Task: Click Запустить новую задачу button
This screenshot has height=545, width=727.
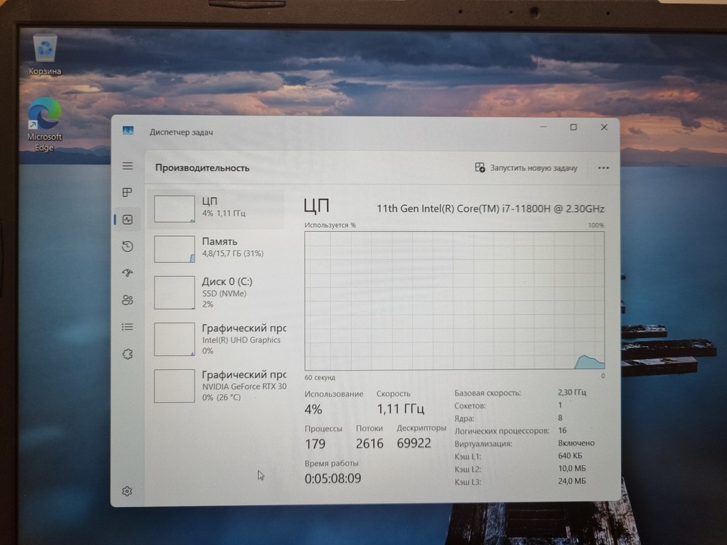Action: pyautogui.click(x=526, y=168)
